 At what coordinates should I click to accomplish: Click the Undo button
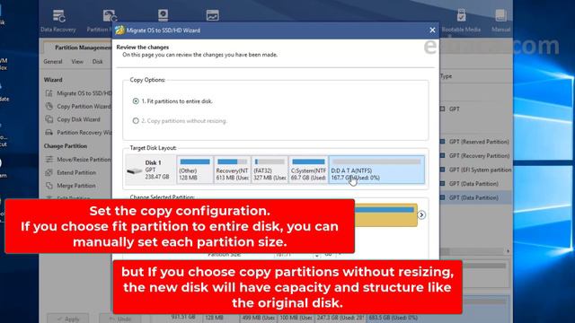[x=119, y=319]
